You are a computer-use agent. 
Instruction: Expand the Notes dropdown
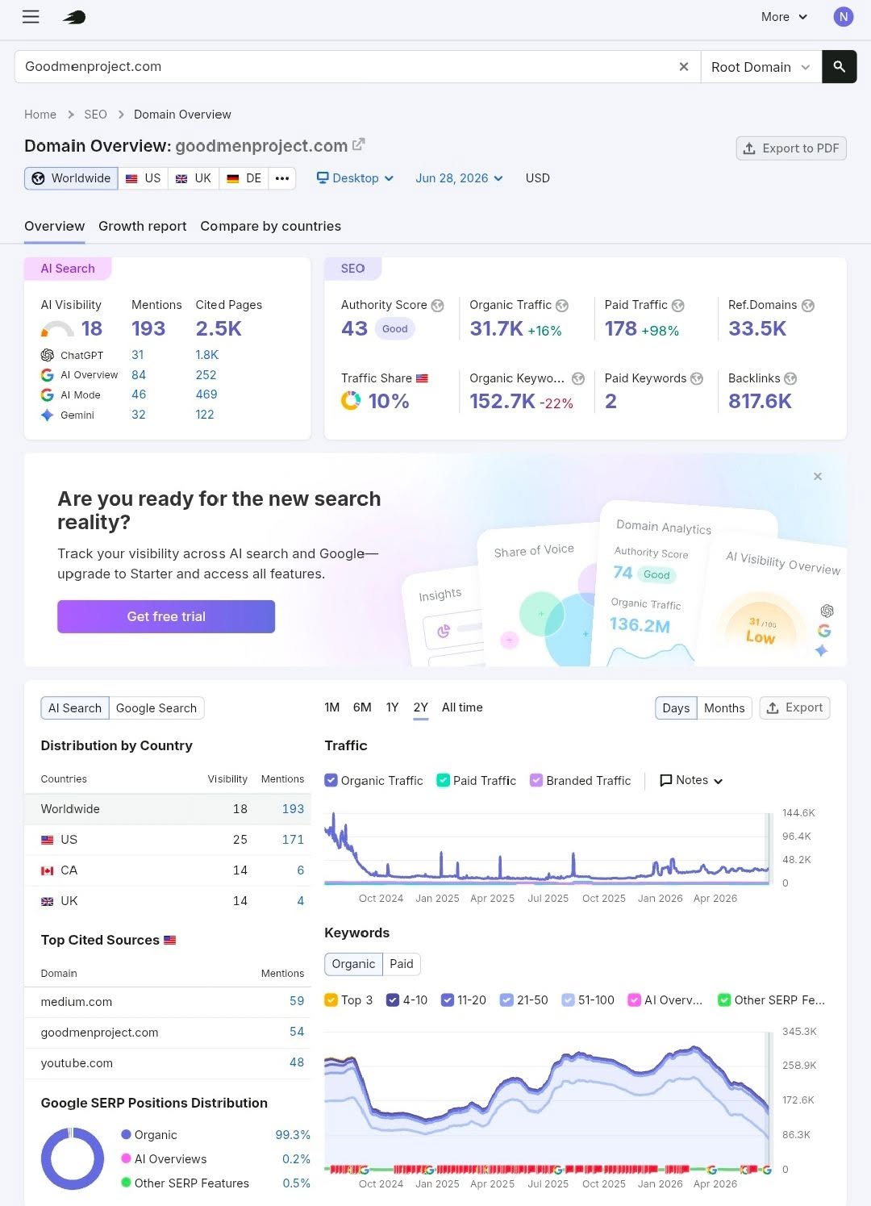691,780
